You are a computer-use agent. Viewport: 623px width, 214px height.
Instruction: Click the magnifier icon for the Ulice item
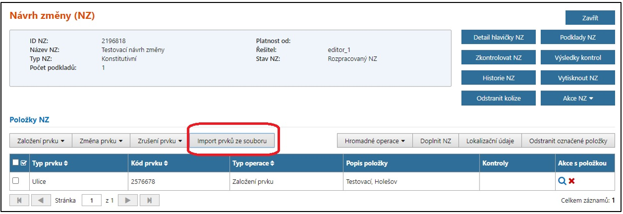[x=562, y=181]
